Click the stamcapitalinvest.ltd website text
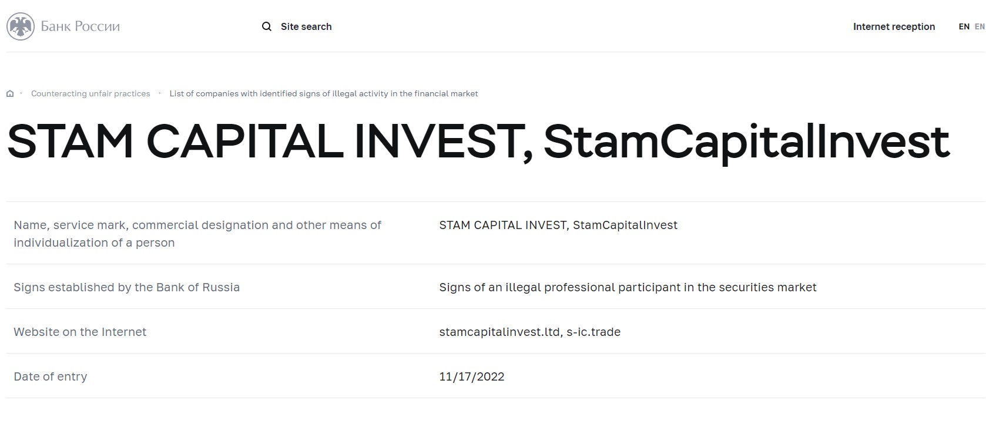986x444 pixels. click(499, 332)
